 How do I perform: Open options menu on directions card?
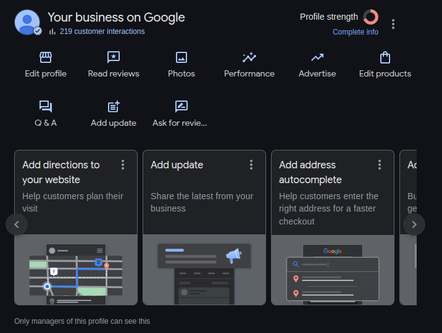pyautogui.click(x=123, y=165)
